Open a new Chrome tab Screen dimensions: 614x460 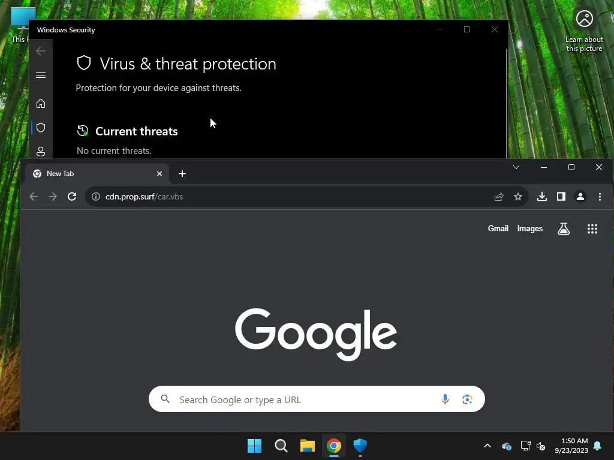(182, 174)
